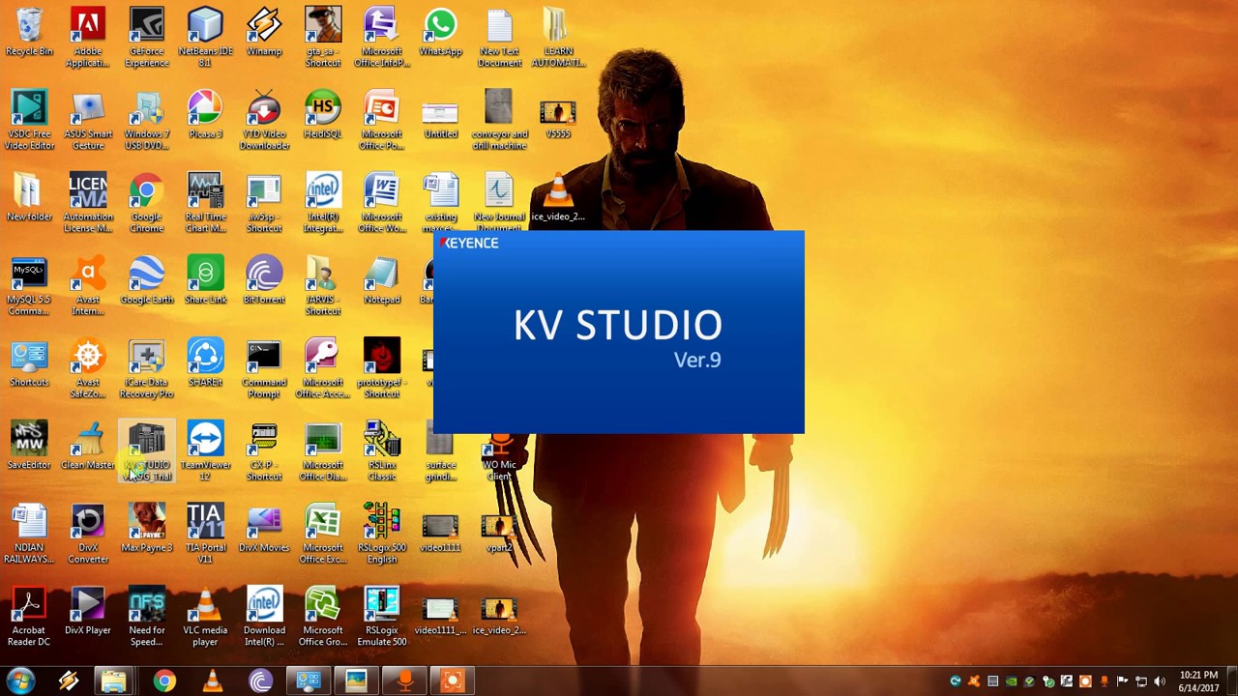Open Google Earth desktop shortcut
This screenshot has height=696, width=1238.
[x=147, y=281]
